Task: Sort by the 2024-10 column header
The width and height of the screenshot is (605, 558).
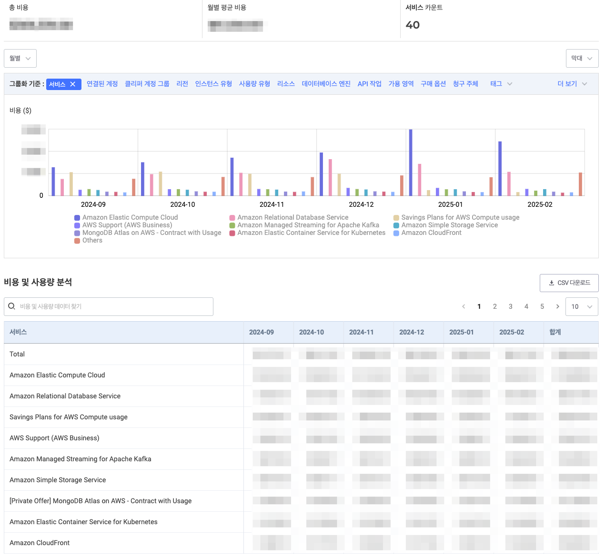Action: [319, 332]
